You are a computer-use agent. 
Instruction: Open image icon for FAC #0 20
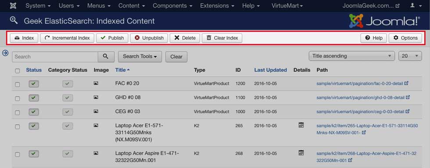click(x=96, y=83)
